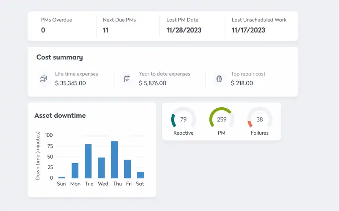The image size is (339, 211).
Task: Click the Last Unscheduled Work date 11/17/2023
Action: (x=248, y=30)
